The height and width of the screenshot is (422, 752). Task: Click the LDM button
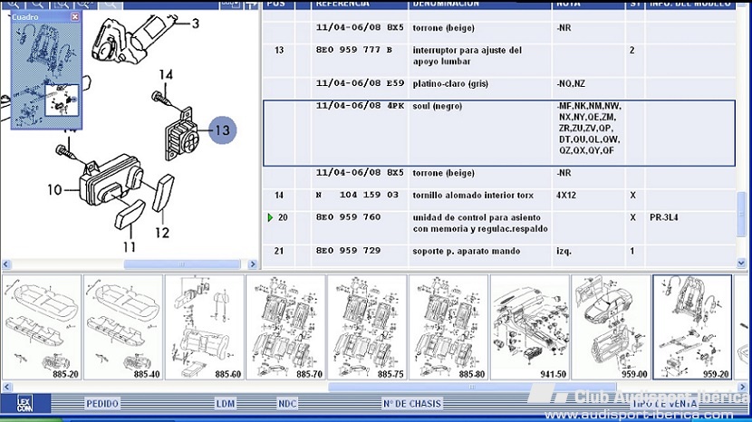tap(226, 404)
